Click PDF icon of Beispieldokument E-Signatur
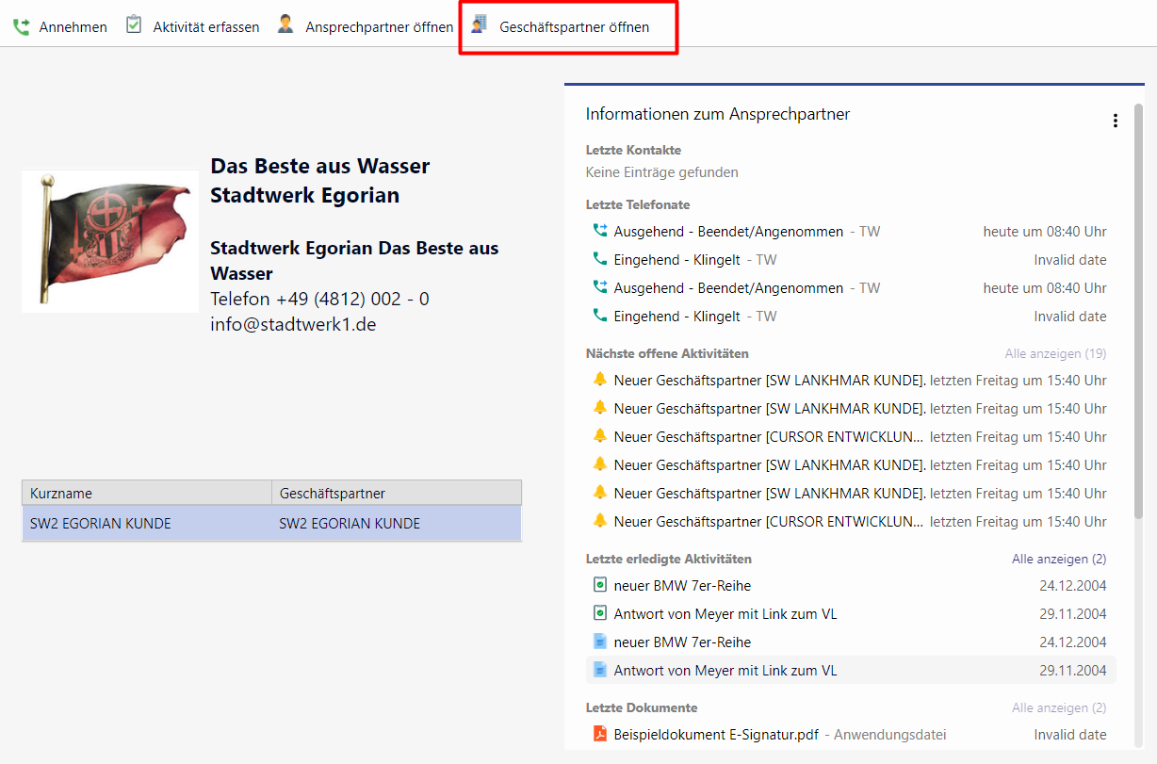The height and width of the screenshot is (764, 1157). tap(600, 734)
